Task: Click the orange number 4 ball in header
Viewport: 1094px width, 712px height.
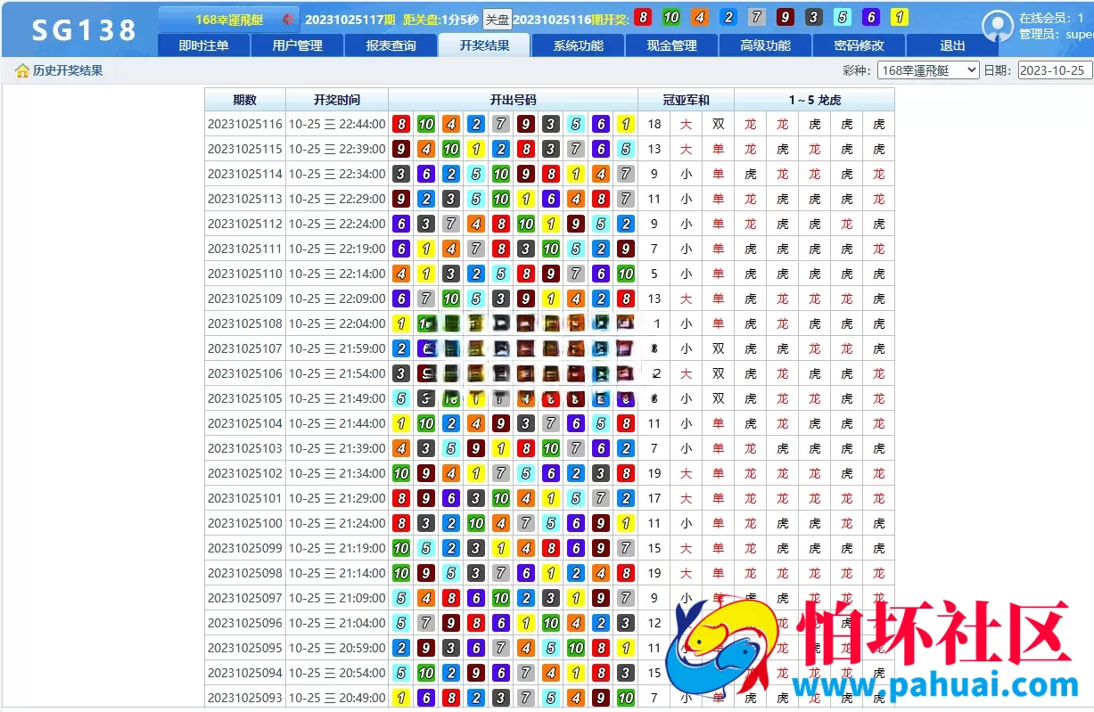Action: [x=700, y=18]
